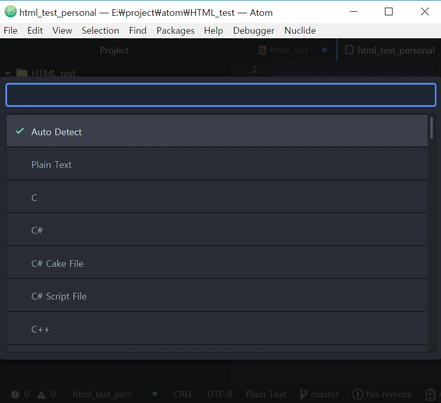Select Plain Text grammar from list
The image size is (441, 403).
pyautogui.click(x=217, y=164)
